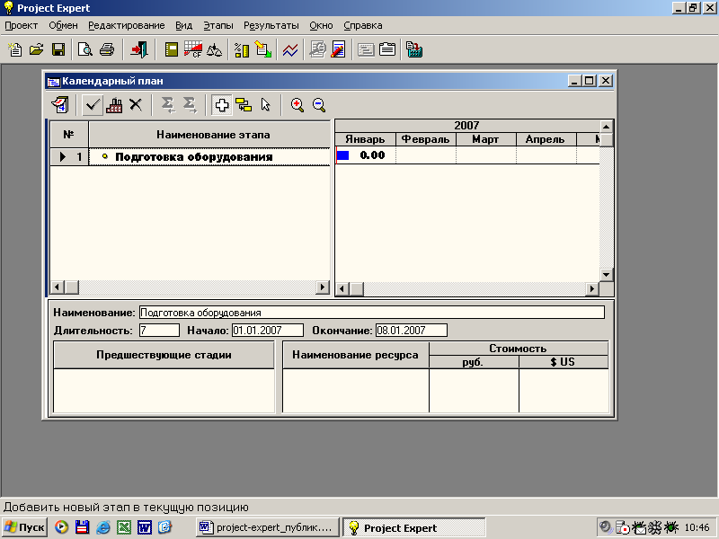Click the exit door icon with red arrow
Image resolution: width=719 pixels, height=539 pixels.
[x=138, y=49]
